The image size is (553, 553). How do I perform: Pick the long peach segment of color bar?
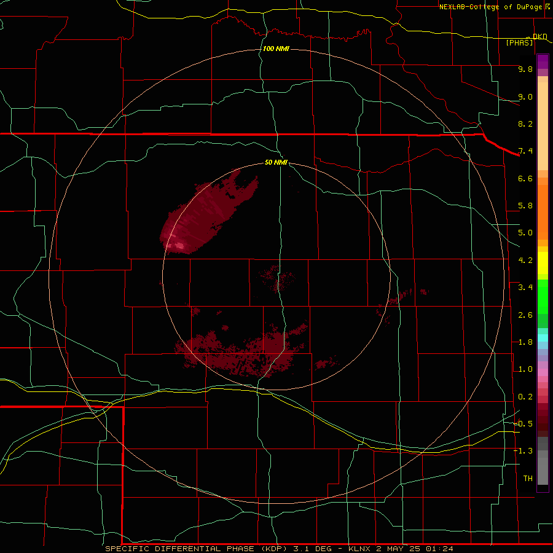[543, 126]
